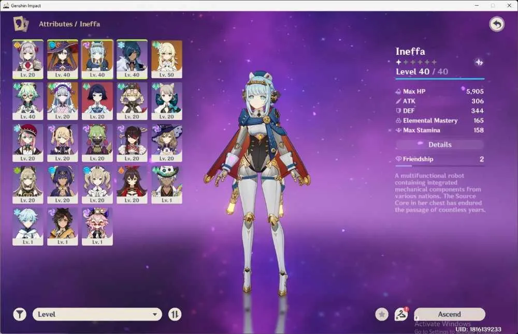The image size is (518, 334).
Task: Pick Fischl's character portrait
Action: tap(63, 143)
